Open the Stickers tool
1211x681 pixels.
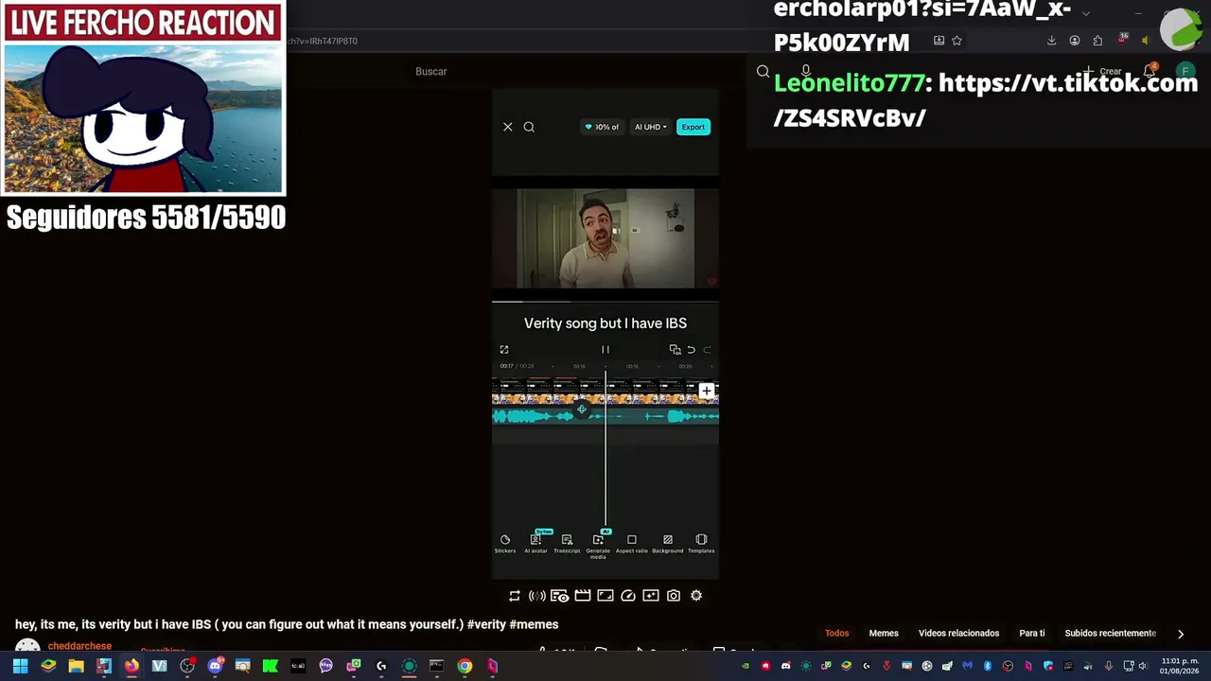505,544
